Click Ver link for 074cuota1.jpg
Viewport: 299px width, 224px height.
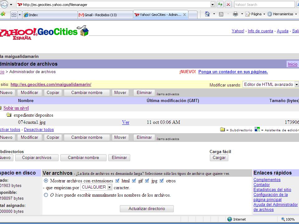point(126,122)
